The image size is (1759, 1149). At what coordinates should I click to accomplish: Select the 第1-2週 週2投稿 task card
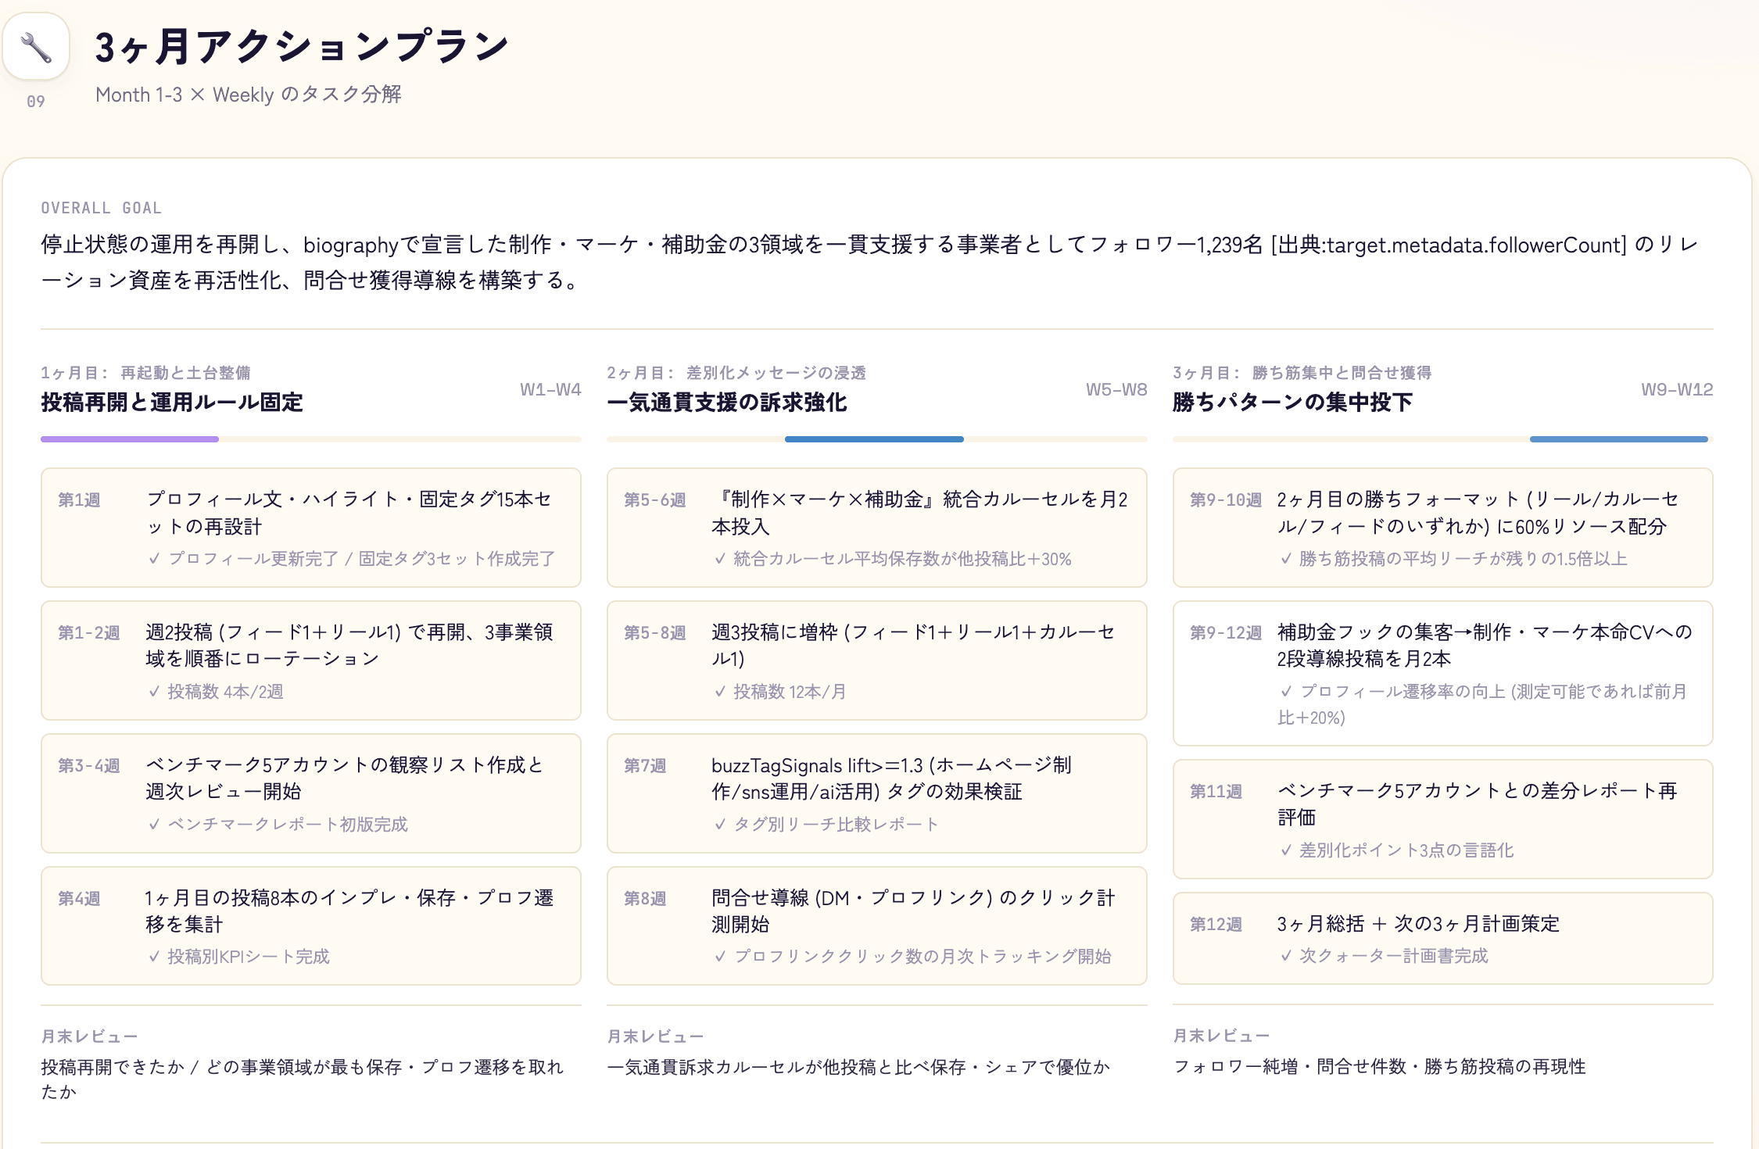pyautogui.click(x=311, y=660)
